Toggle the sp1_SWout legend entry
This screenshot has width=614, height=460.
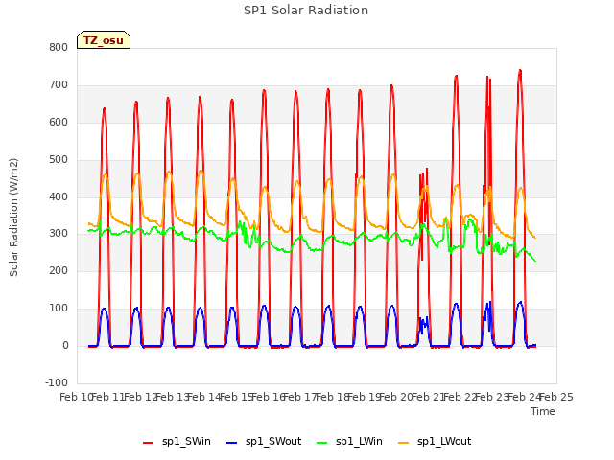pyautogui.click(x=264, y=442)
